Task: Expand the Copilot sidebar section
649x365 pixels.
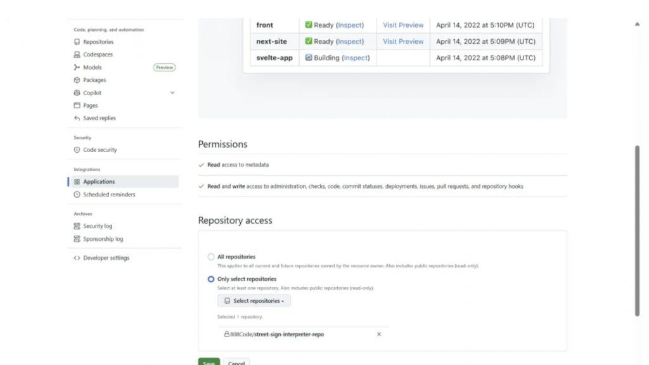Action: [x=172, y=93]
